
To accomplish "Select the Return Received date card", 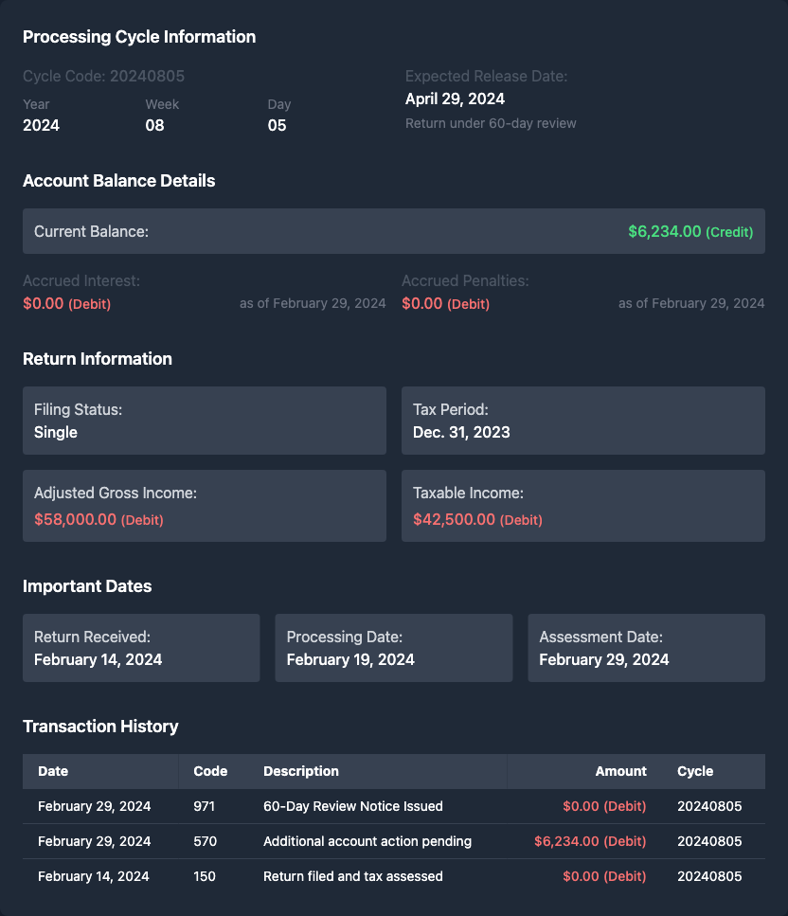I will [141, 648].
